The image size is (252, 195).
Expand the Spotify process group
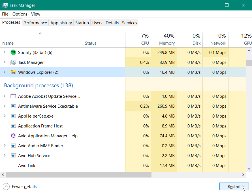(x=4, y=52)
